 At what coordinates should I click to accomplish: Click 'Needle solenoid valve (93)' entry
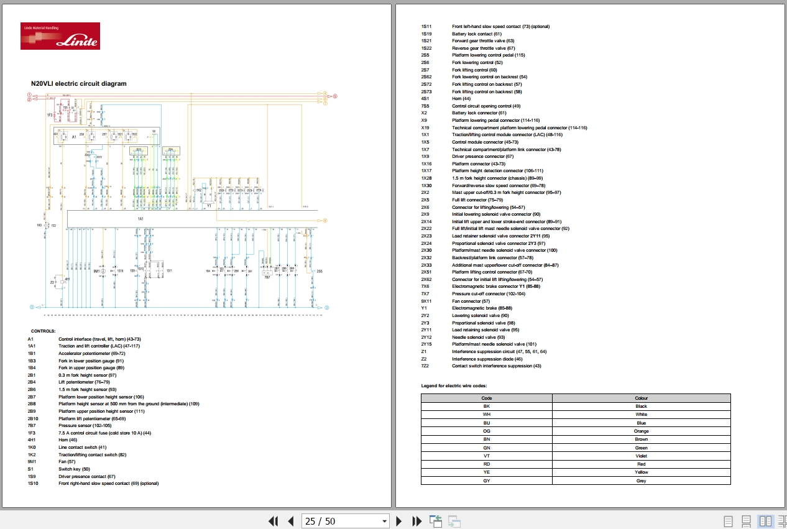coord(478,337)
